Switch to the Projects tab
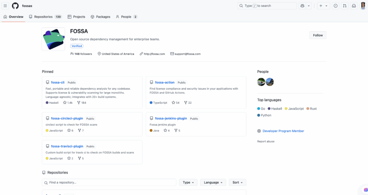Viewport: 368px width, 195px height. 76,17
